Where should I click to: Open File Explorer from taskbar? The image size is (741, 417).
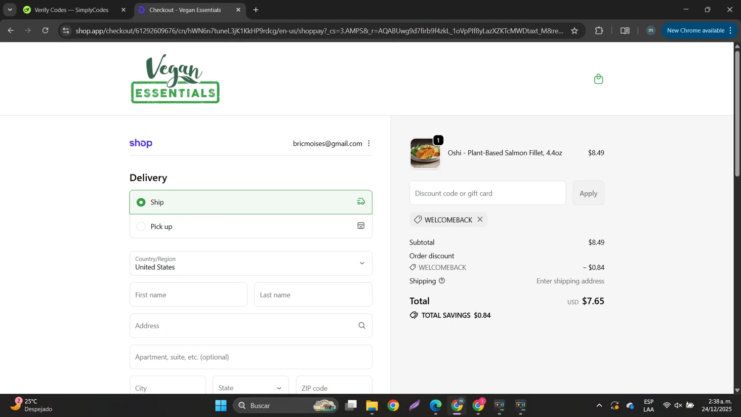click(372, 406)
